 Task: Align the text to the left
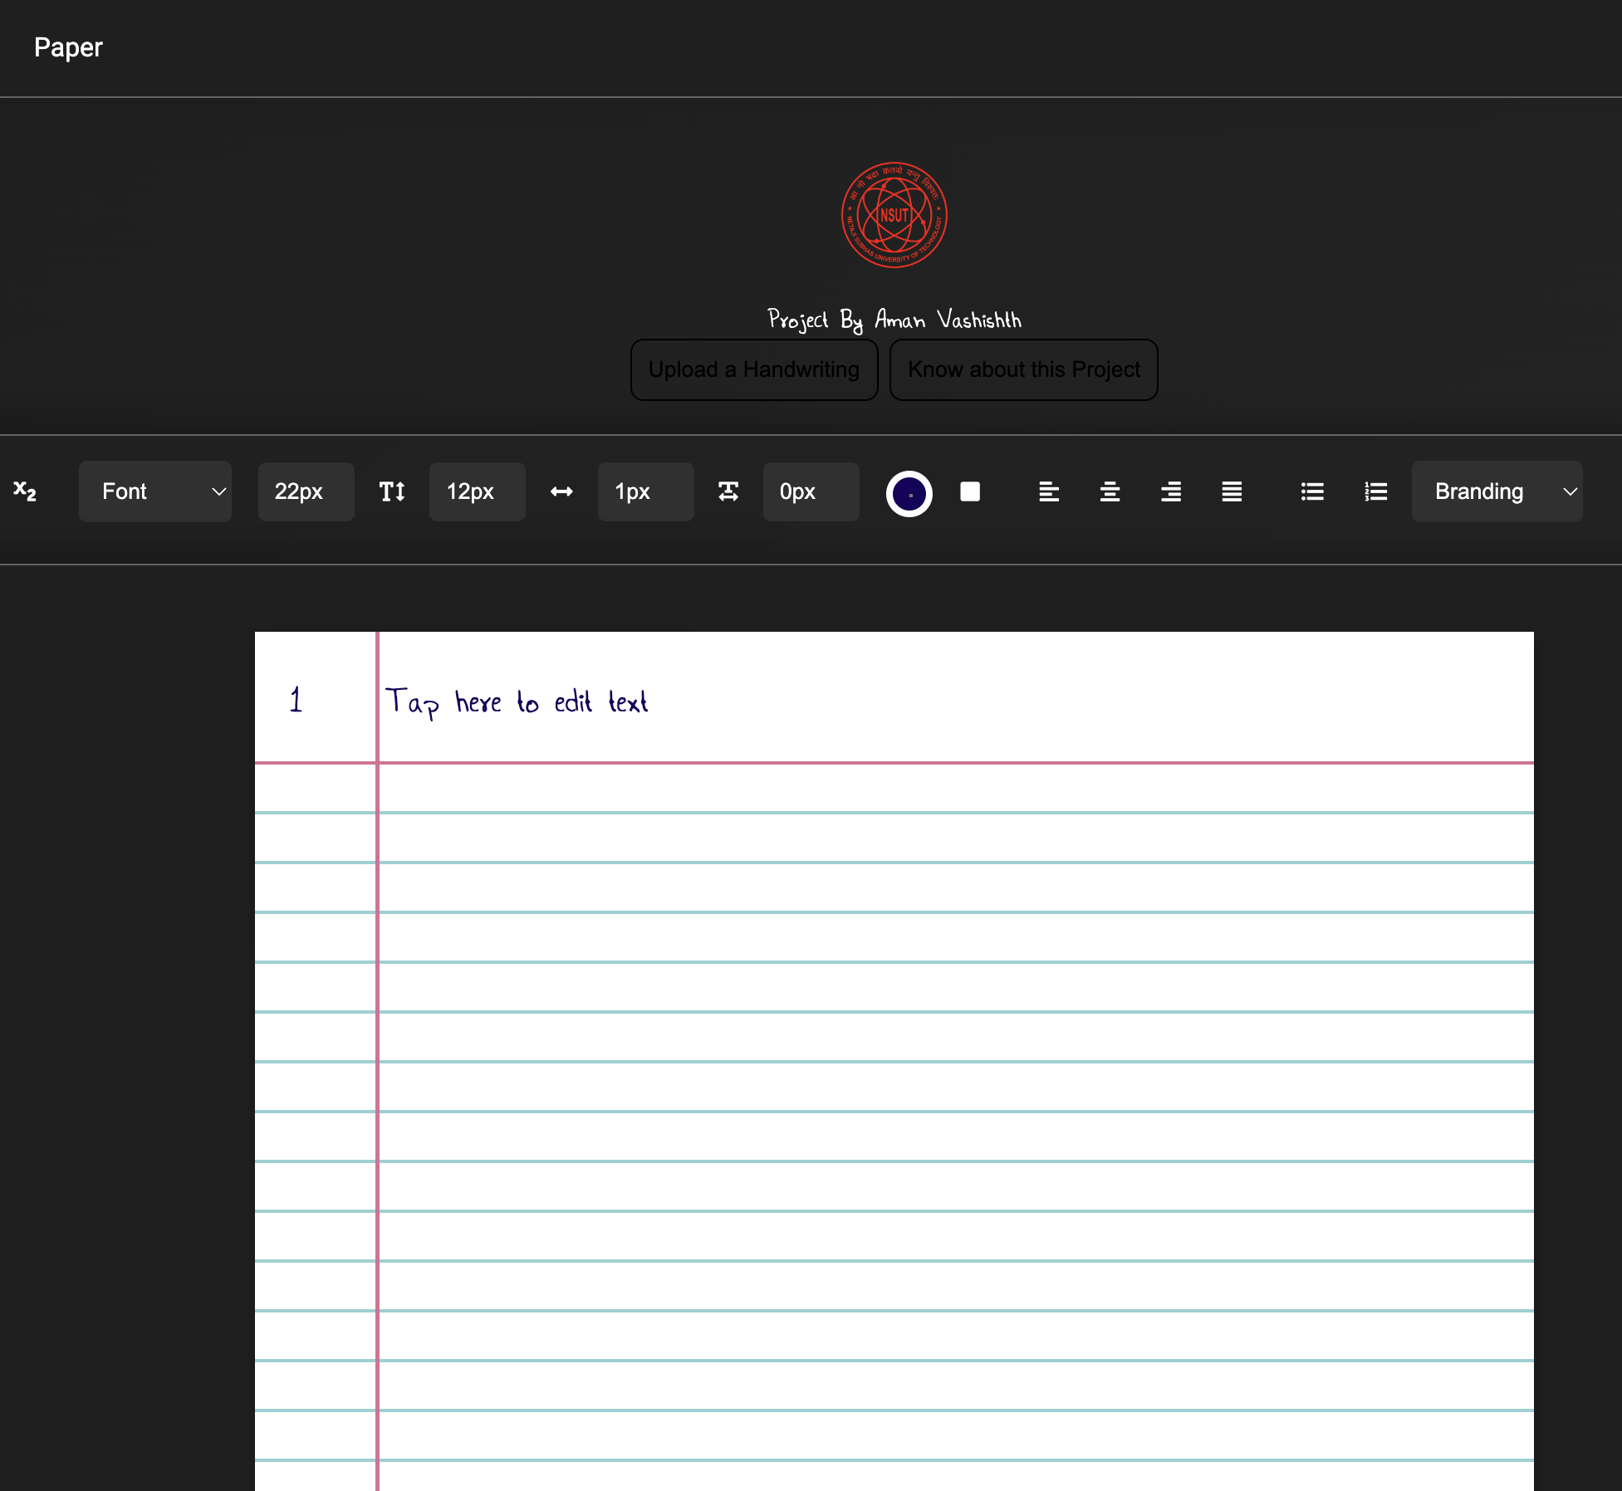point(1049,491)
